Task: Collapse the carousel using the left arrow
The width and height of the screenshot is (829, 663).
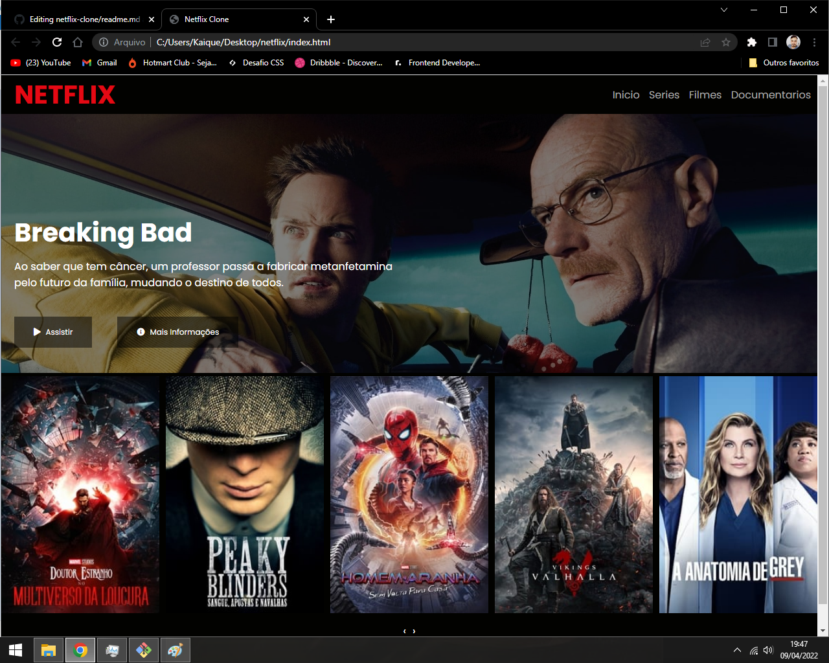Action: (403, 630)
